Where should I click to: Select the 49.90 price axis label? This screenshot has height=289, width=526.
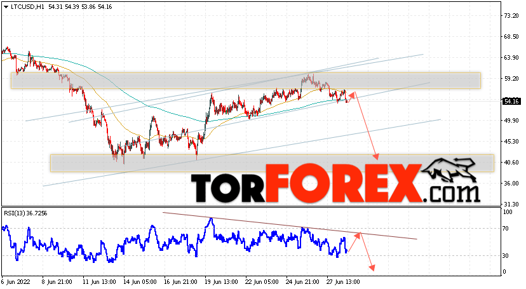click(511, 120)
